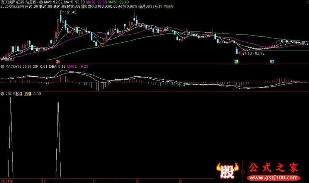Image resolution: width=309 pixels, height=183 pixels.
Task: Click the 151.48 highest price label
Action: [70, 12]
